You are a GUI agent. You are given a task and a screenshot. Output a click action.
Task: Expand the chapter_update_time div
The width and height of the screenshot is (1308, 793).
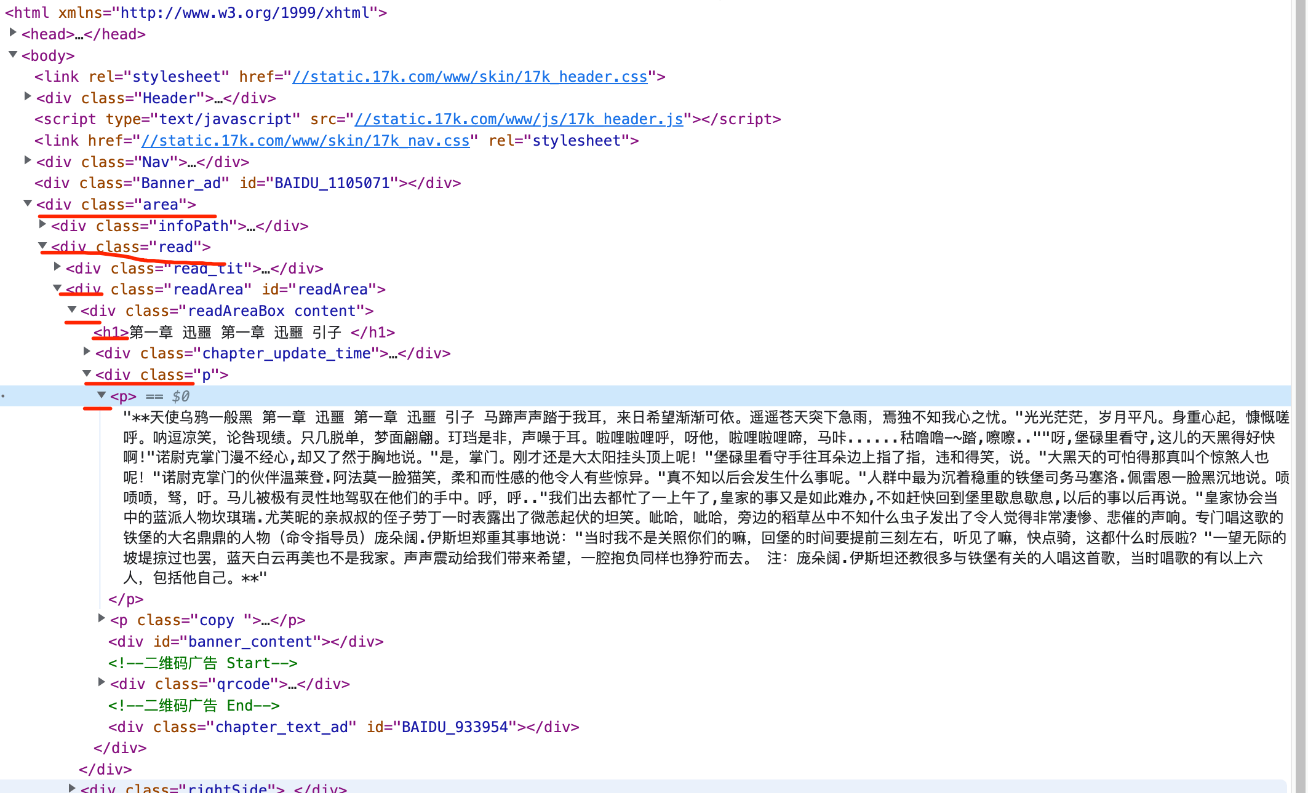click(x=87, y=352)
